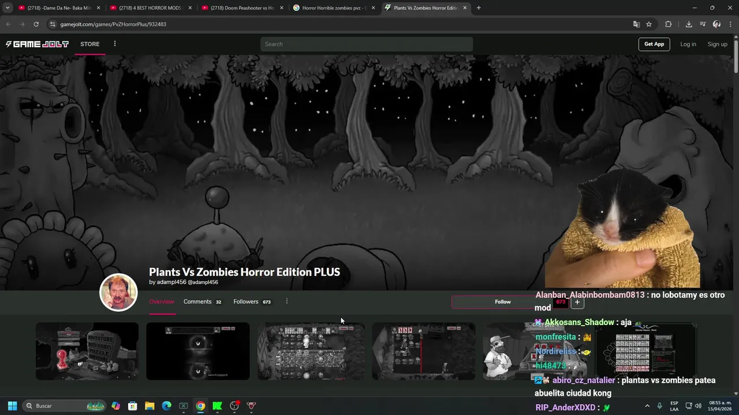Viewport: 739px width, 415px height.
Task: Open the OBS taskbar icon with red badge
Action: [x=234, y=406]
